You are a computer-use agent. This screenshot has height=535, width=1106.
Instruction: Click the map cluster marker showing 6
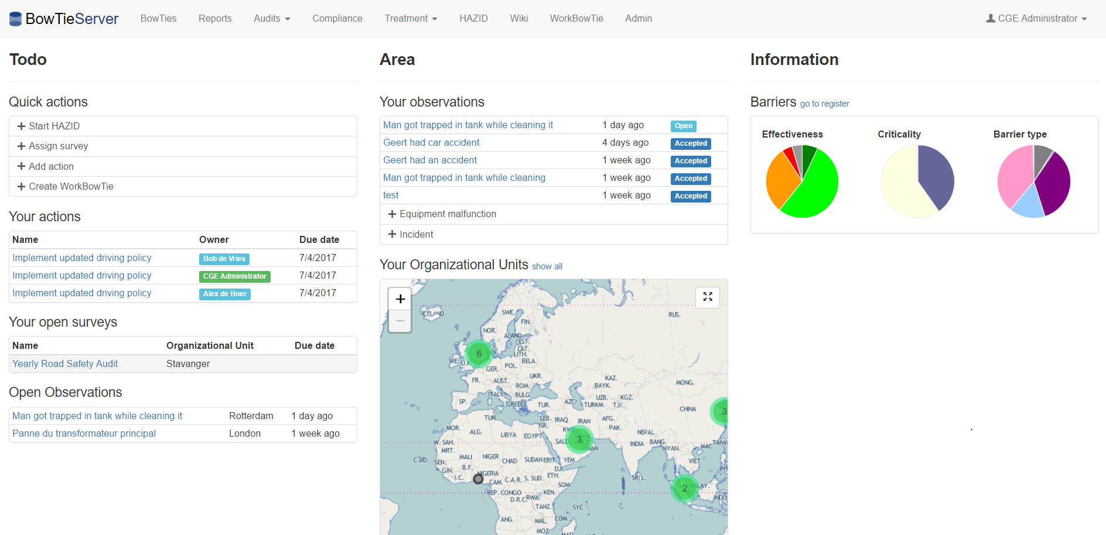point(479,354)
